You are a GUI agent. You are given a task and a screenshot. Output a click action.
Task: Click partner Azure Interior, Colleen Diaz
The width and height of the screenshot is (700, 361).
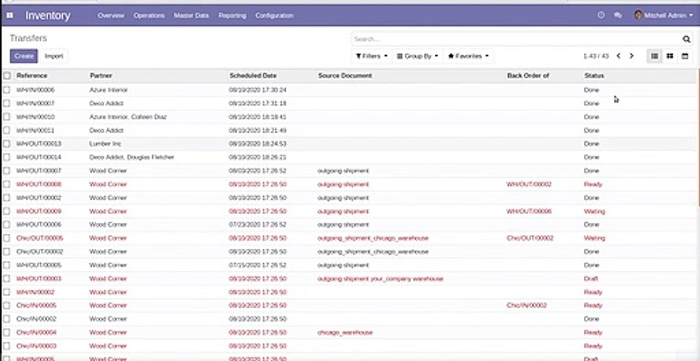pyautogui.click(x=128, y=117)
